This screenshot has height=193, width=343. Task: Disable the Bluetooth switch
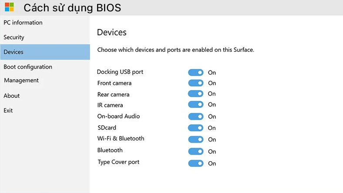(196, 151)
